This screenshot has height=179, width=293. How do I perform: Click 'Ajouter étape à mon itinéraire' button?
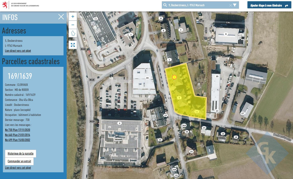[x=269, y=5]
